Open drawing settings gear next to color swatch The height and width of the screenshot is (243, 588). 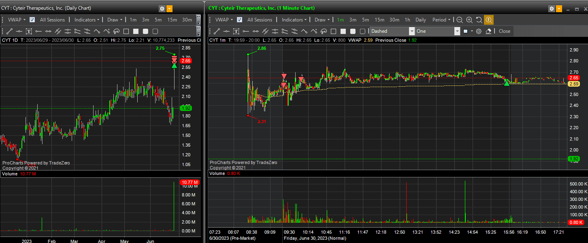point(479,31)
